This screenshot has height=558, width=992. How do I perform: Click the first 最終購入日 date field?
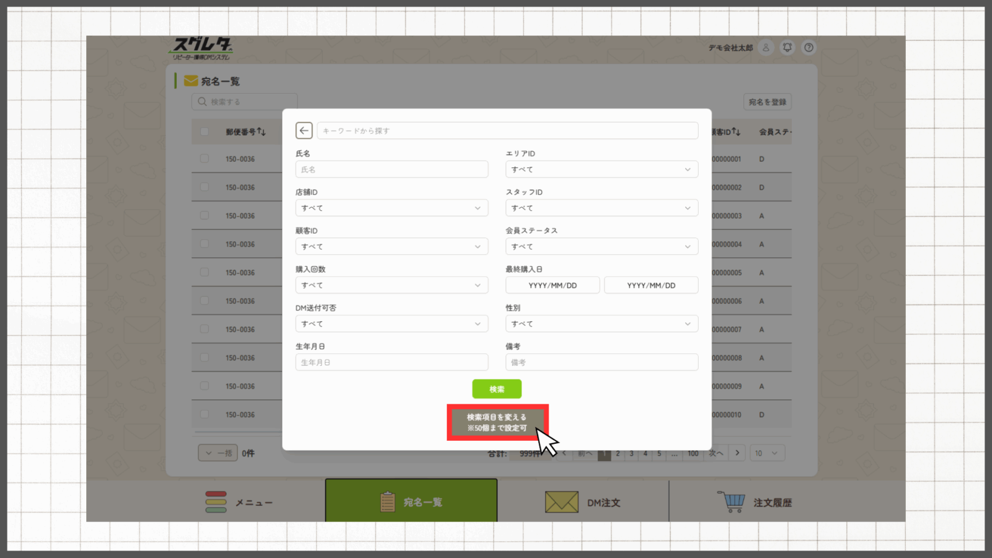tap(552, 285)
